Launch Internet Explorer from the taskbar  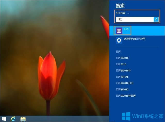click(13, 119)
